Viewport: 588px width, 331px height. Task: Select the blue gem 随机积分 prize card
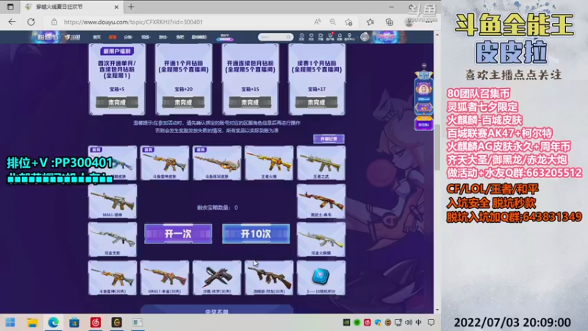(321, 278)
